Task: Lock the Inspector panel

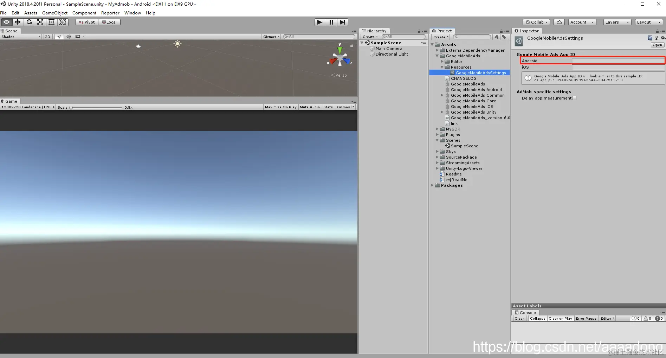Action: (x=657, y=31)
